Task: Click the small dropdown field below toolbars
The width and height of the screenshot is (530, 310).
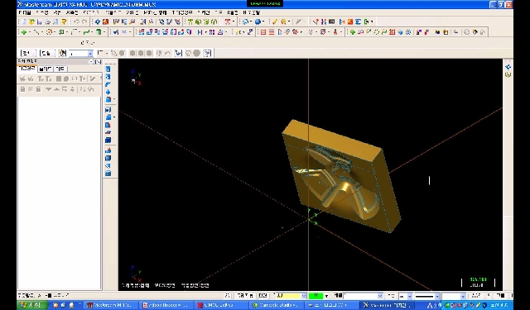Action: [x=80, y=53]
